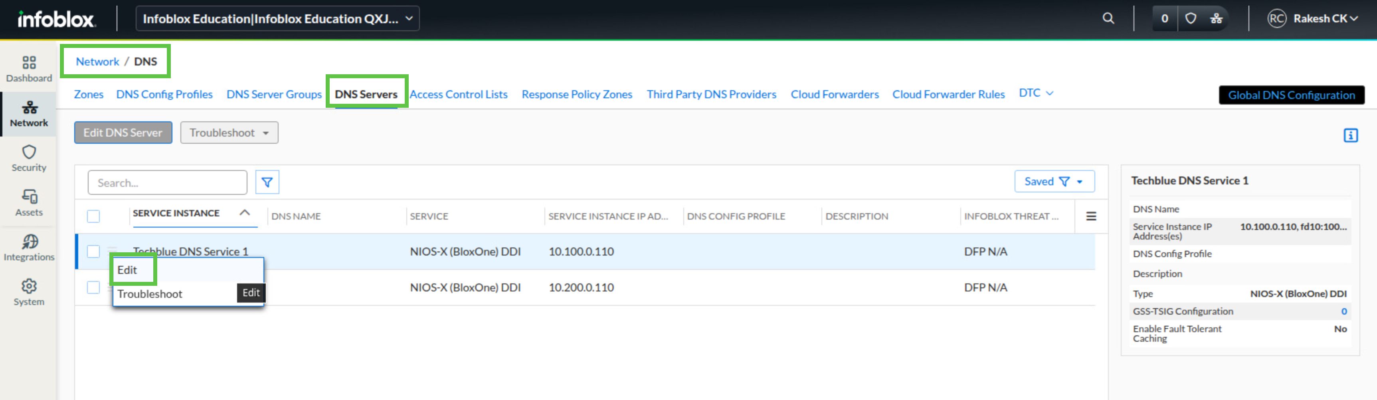Open Cloud Forwarder Rules tab

948,94
